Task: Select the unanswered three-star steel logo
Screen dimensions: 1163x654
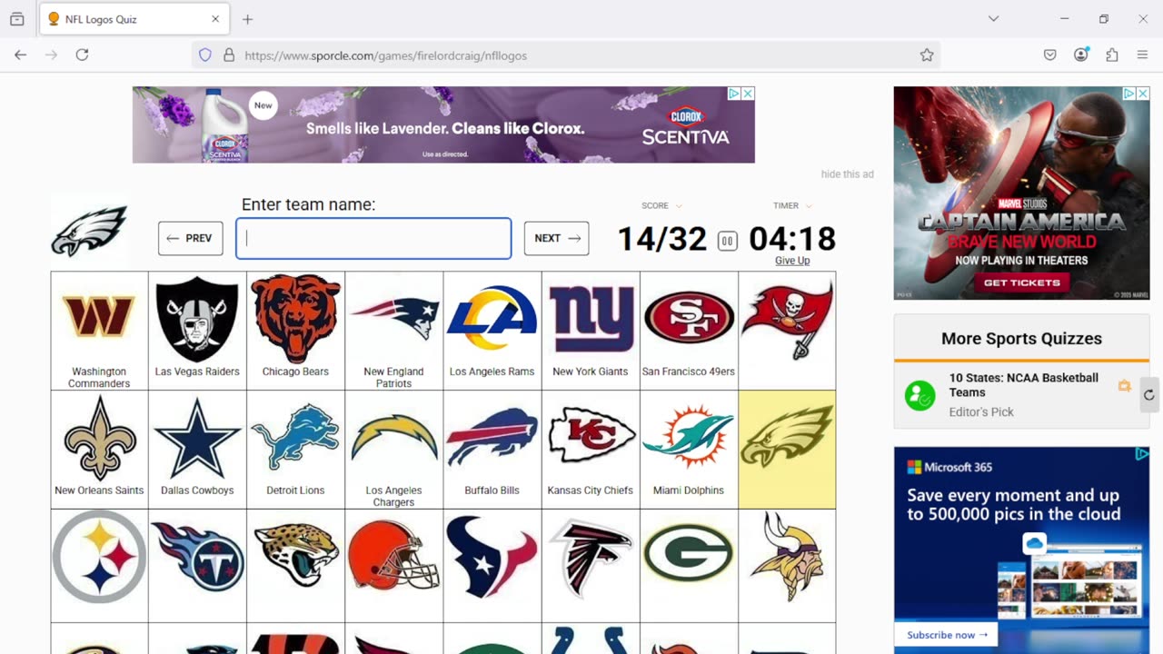Action: click(x=99, y=557)
